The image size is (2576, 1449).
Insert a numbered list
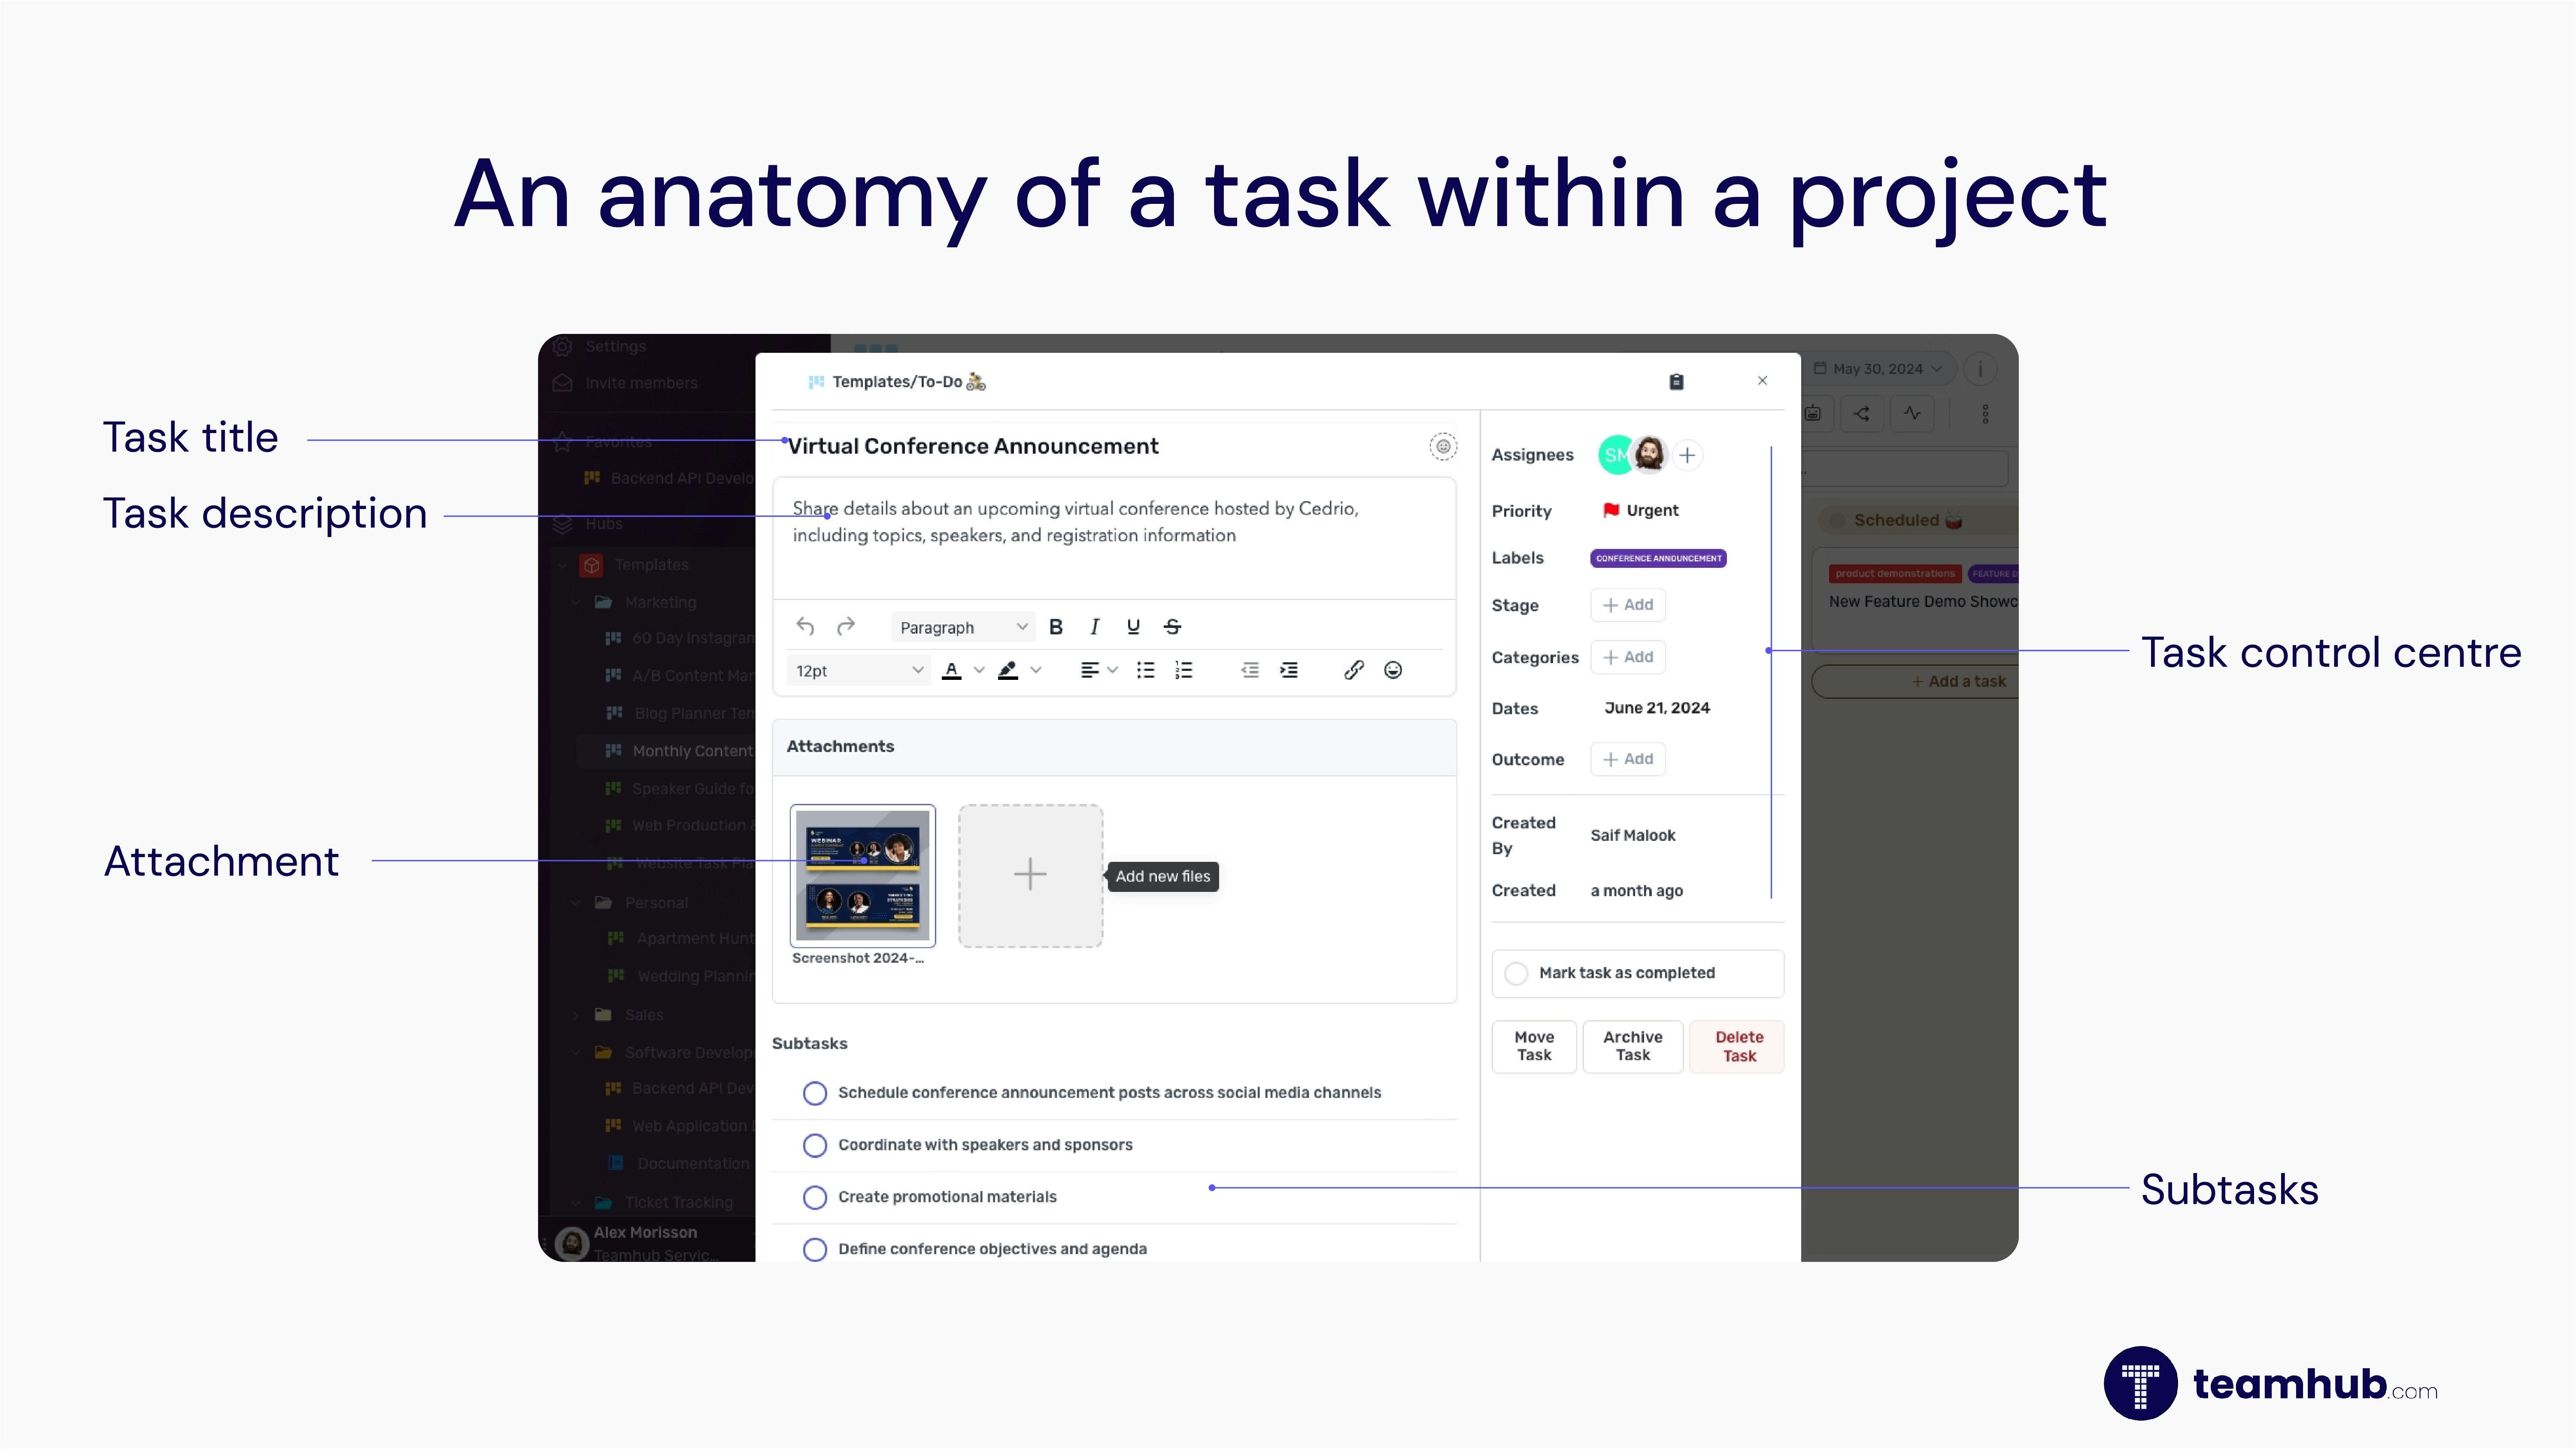[x=1184, y=670]
